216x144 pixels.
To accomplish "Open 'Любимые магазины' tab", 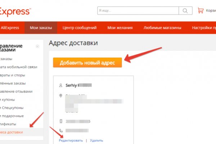I will (162, 28).
